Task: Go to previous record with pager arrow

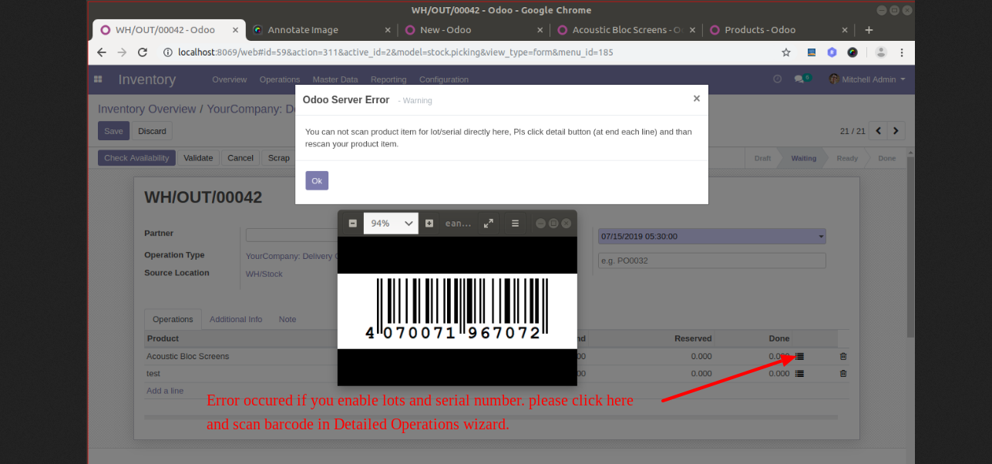Action: tap(878, 131)
